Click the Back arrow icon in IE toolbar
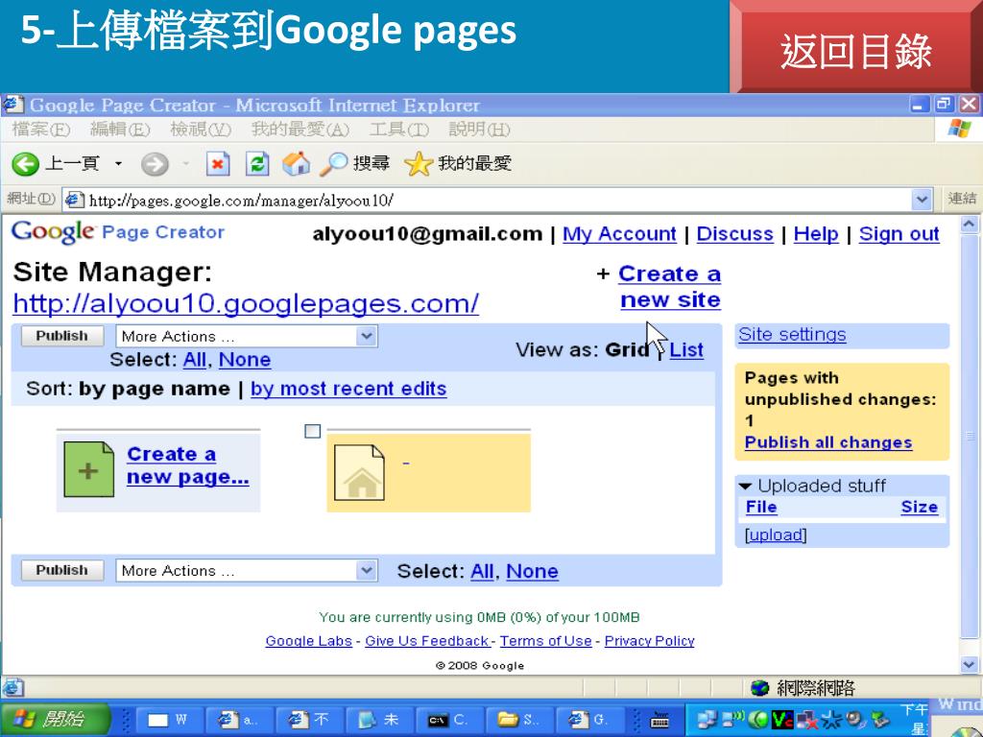 point(26,164)
